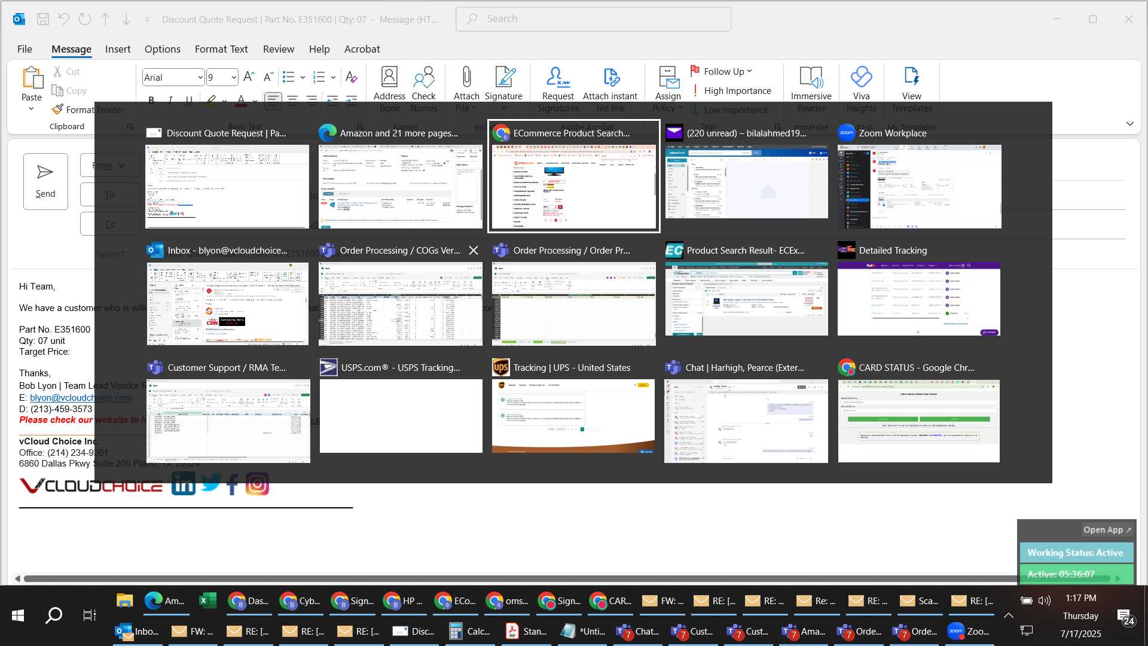1148x646 pixels.
Task: Toggle center alignment button
Action: (292, 100)
